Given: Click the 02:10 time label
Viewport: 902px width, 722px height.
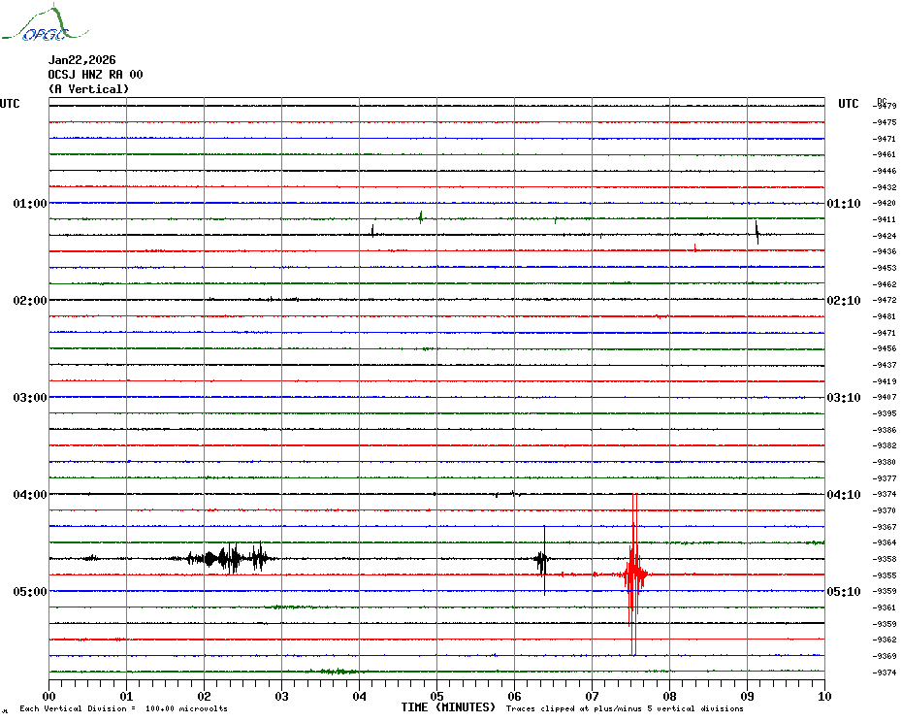Looking at the screenshot, I should pyautogui.click(x=844, y=301).
